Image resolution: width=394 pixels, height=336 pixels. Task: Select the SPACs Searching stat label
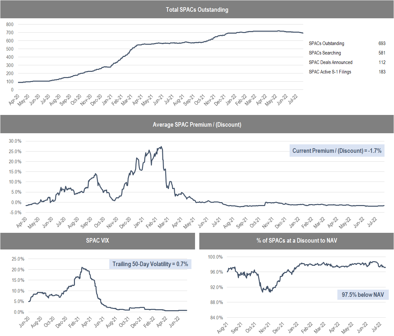(x=325, y=53)
